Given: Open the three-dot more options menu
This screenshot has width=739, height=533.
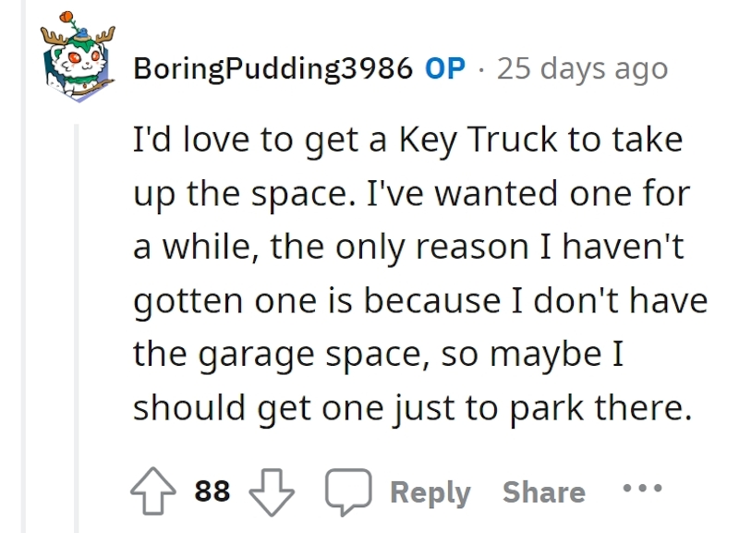Looking at the screenshot, I should coord(642,488).
